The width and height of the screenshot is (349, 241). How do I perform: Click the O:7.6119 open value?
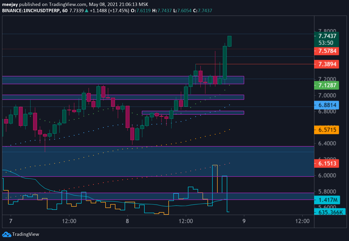141,11
